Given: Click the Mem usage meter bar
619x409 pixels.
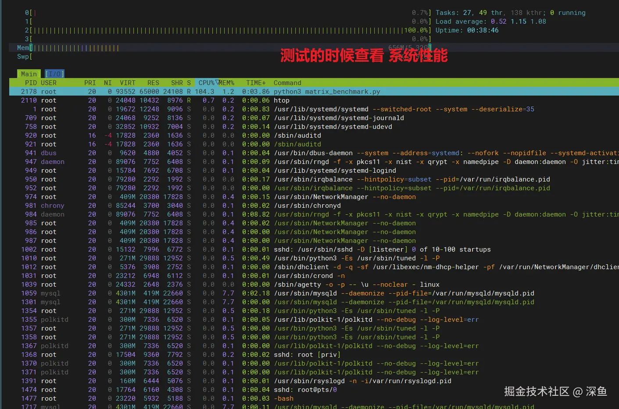Looking at the screenshot, I should (224, 48).
